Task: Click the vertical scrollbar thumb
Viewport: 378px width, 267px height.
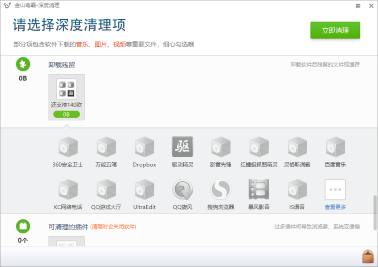Action: 375,212
